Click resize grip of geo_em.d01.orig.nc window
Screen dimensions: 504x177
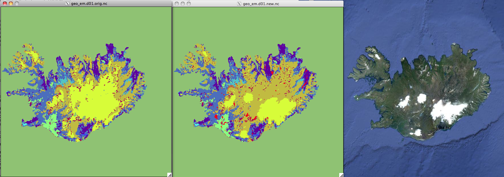point(169,175)
